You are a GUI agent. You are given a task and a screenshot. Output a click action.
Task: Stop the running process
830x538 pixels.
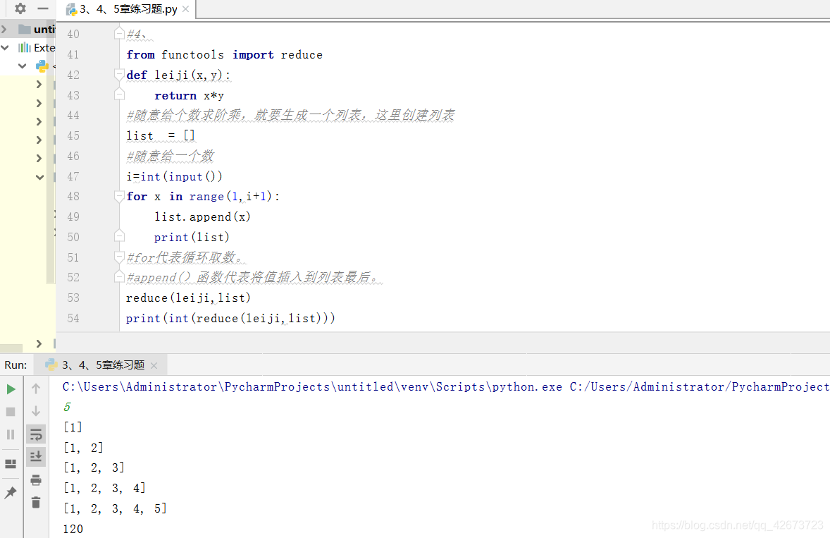click(x=11, y=411)
